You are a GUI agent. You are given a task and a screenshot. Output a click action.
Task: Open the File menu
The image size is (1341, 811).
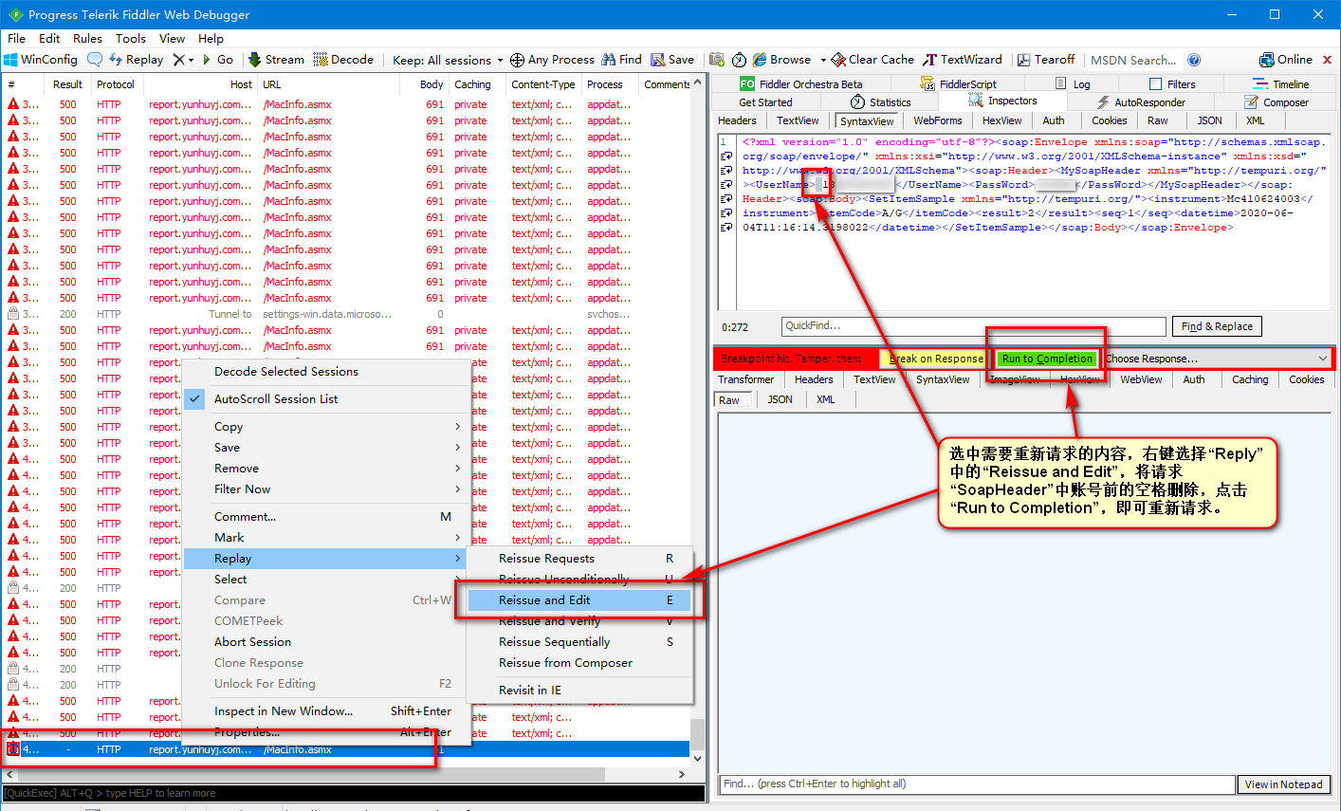(17, 39)
